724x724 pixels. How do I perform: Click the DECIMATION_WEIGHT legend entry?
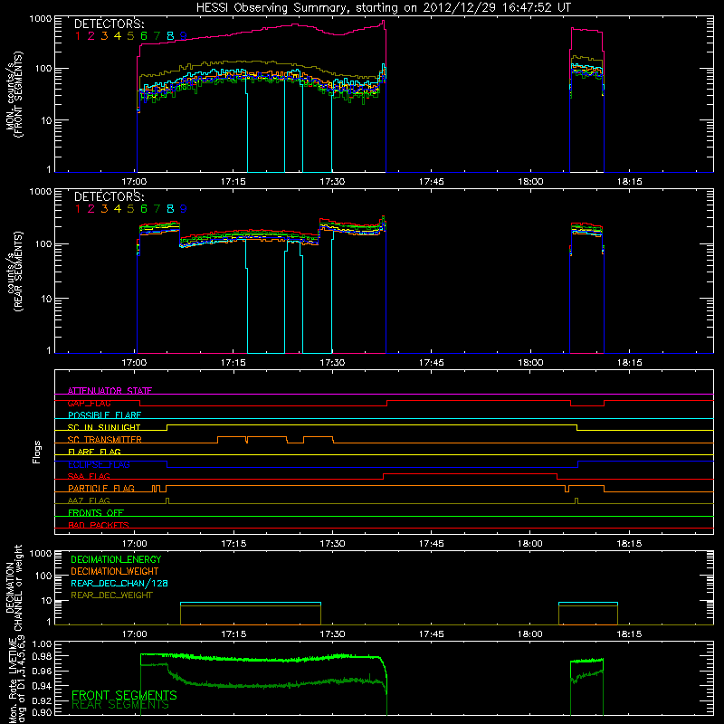(x=115, y=571)
